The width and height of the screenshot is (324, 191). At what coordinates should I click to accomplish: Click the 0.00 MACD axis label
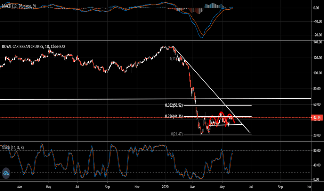point(316,8)
